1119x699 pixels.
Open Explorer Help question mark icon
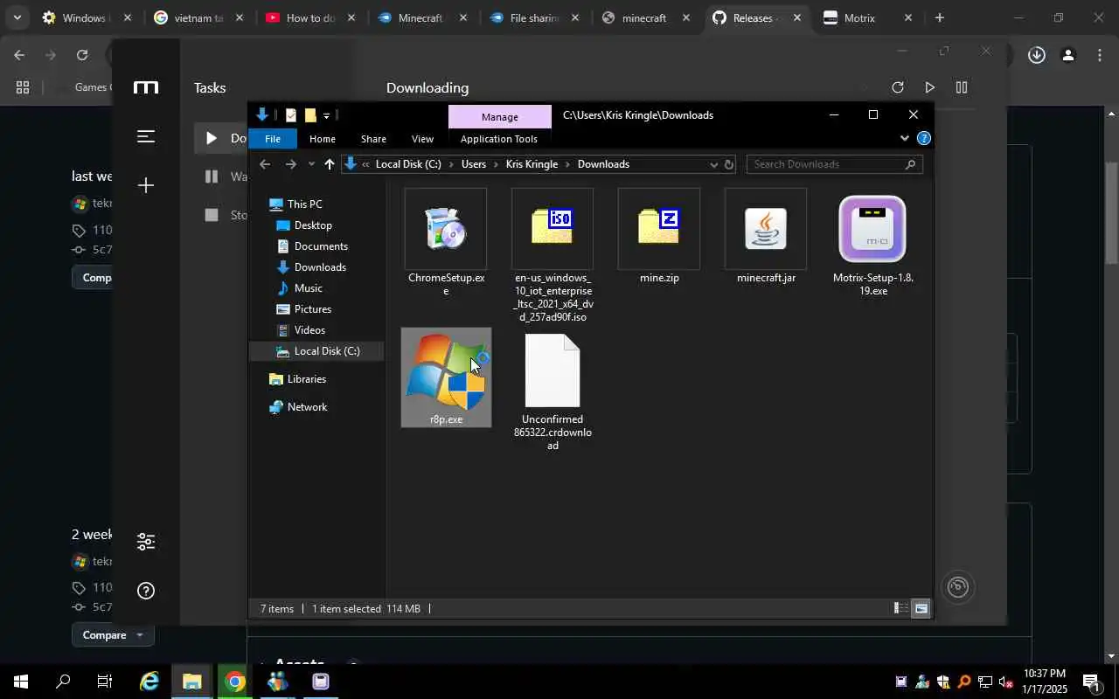923,138
